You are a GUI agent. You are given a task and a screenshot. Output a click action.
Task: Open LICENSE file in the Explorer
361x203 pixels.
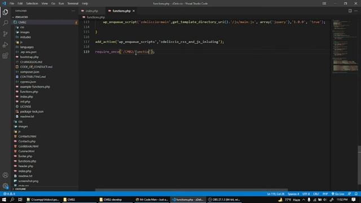pos(25,107)
